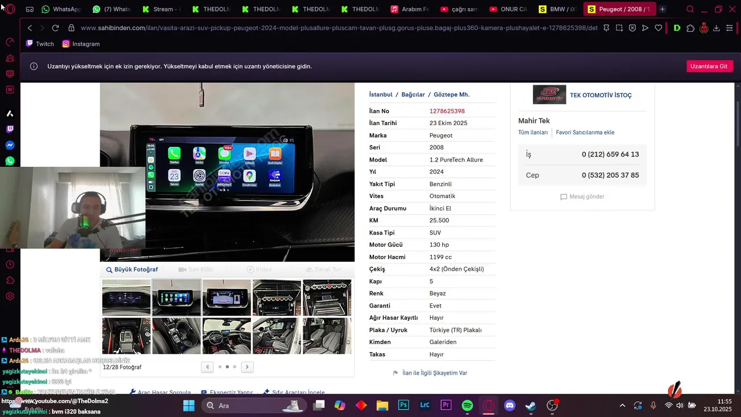Image resolution: width=741 pixels, height=417 pixels.
Task: Click Büyük Fotoğraf link
Action: tap(132, 269)
